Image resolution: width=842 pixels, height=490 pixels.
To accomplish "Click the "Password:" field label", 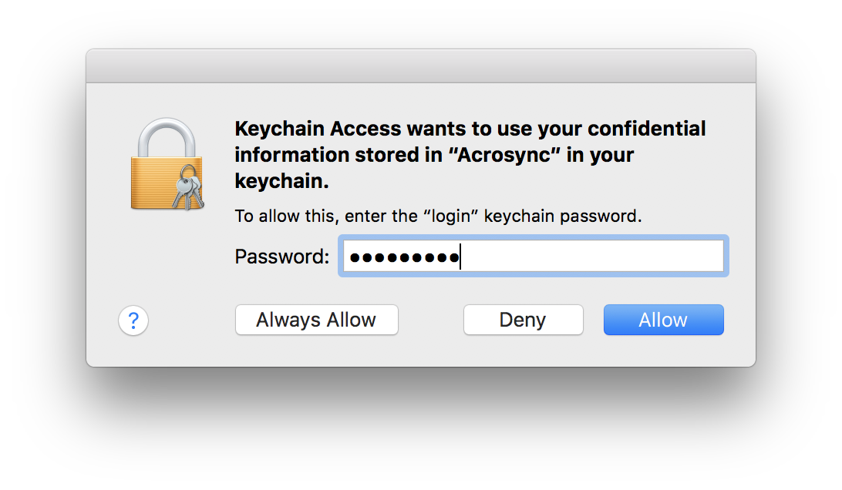I will (282, 257).
